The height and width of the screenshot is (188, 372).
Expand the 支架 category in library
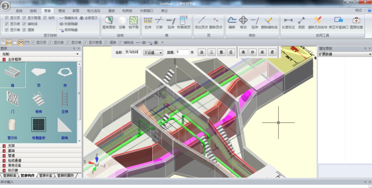[12, 146]
